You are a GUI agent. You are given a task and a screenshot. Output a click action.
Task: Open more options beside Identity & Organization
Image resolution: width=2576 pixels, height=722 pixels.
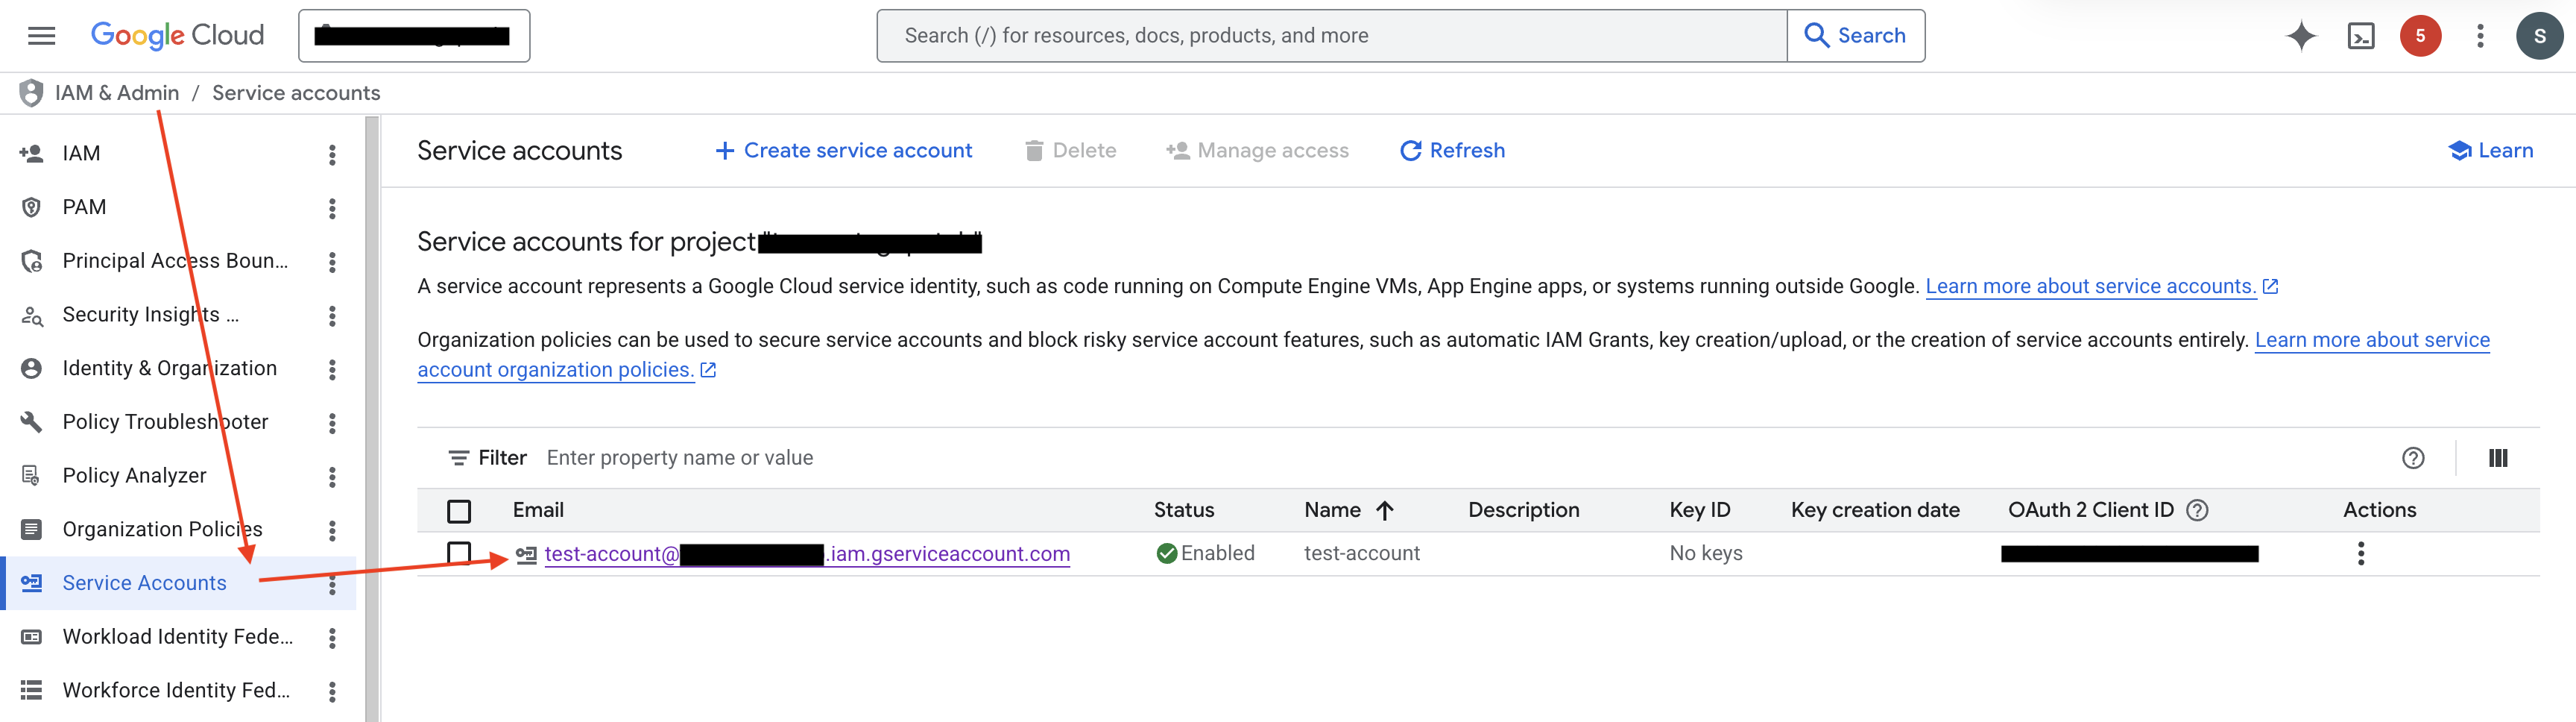[332, 369]
